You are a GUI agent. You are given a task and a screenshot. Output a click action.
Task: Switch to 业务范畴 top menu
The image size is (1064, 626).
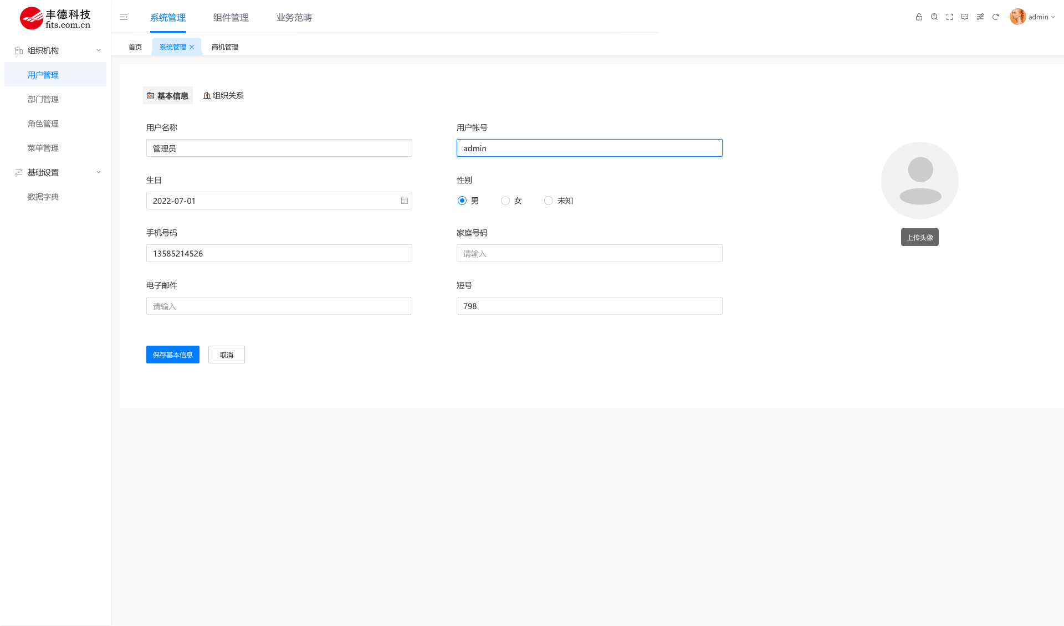294,18
